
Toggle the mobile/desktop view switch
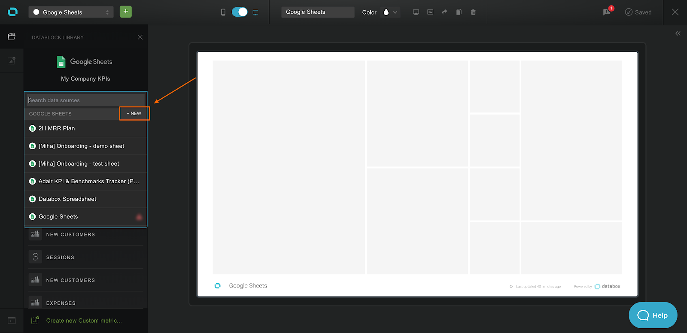(240, 12)
